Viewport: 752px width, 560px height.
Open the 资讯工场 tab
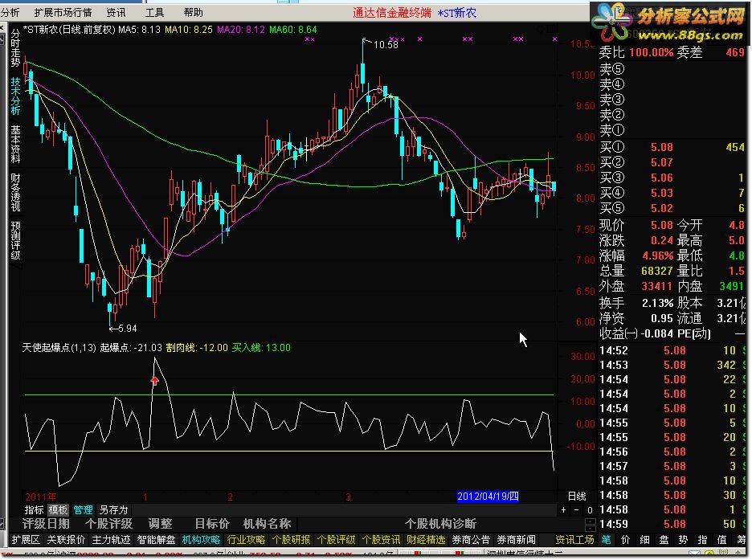click(574, 540)
